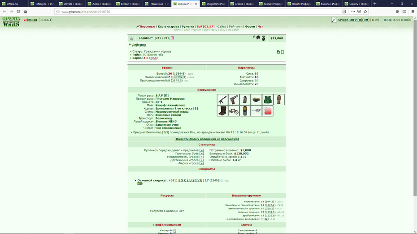Click the Savage 10FP rifle icon
417x234 pixels.
tap(334, 20)
